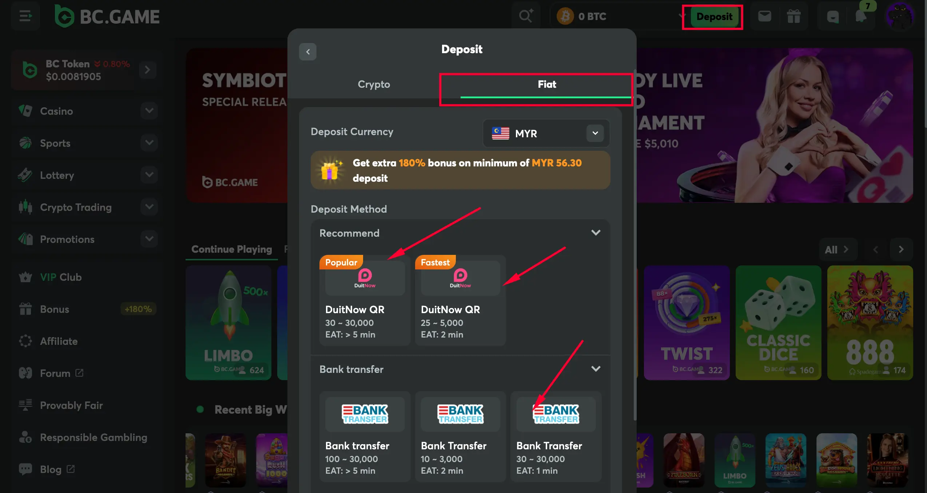
Task: Click the Casino sidebar icon
Action: point(25,110)
